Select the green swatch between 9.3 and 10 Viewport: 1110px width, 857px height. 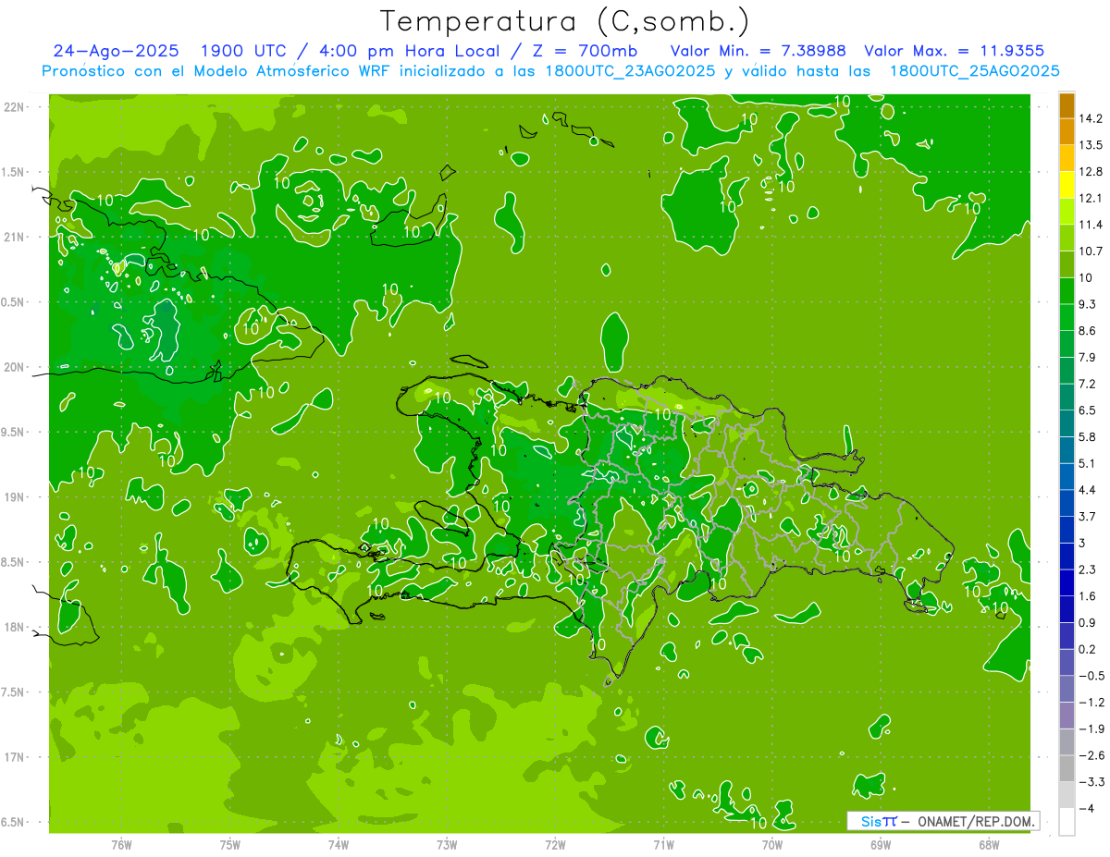point(1067,291)
